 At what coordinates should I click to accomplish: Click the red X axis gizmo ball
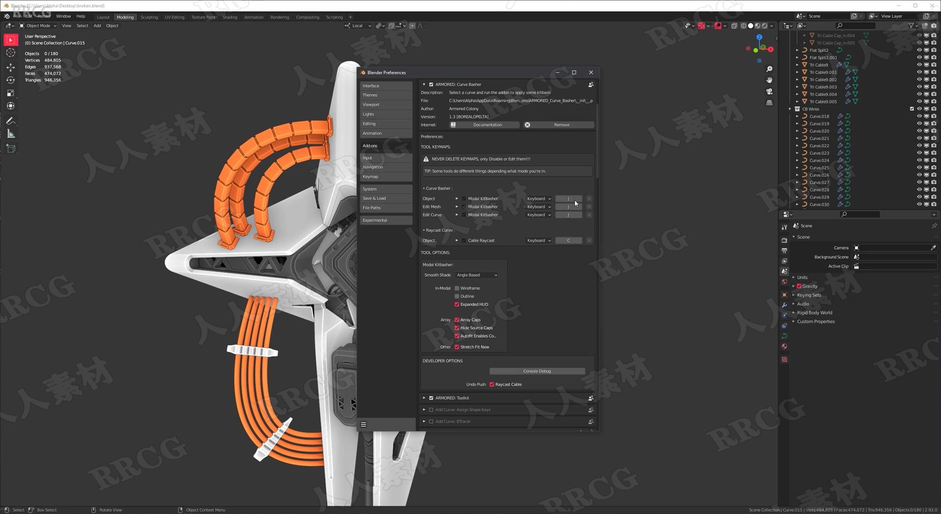click(x=770, y=49)
